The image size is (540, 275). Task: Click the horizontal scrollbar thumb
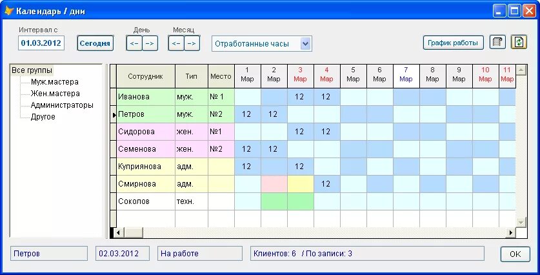pyautogui.click(x=134, y=232)
